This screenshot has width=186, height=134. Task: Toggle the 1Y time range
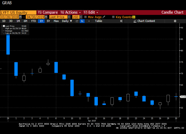(41, 21)
